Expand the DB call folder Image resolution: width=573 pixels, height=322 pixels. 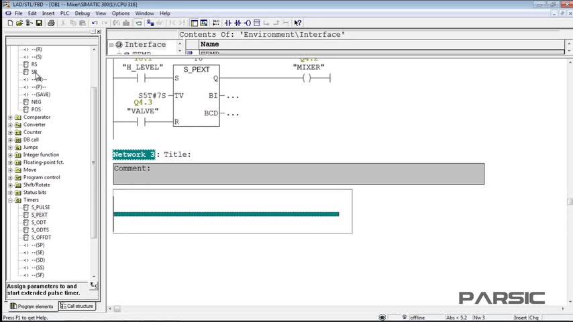pyautogui.click(x=11, y=140)
